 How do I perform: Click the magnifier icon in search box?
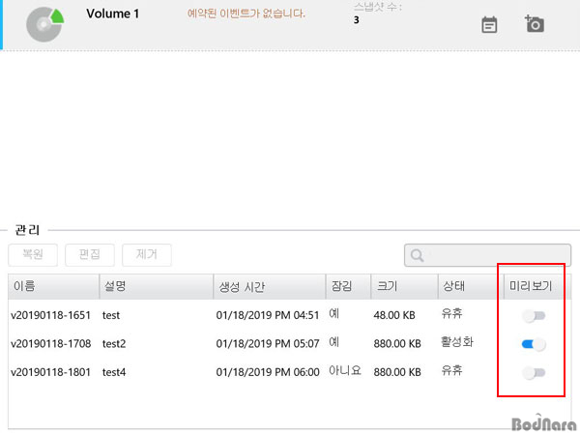click(418, 255)
